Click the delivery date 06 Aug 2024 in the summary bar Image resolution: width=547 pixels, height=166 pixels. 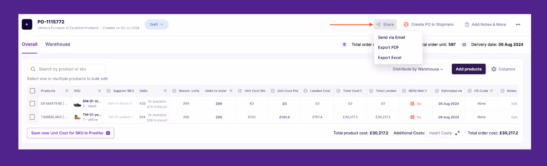click(x=511, y=45)
